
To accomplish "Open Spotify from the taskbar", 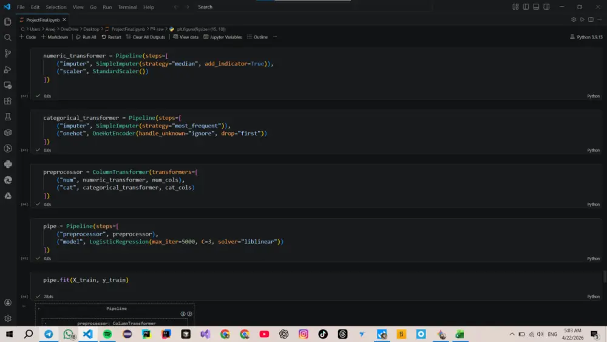I will tap(107, 334).
